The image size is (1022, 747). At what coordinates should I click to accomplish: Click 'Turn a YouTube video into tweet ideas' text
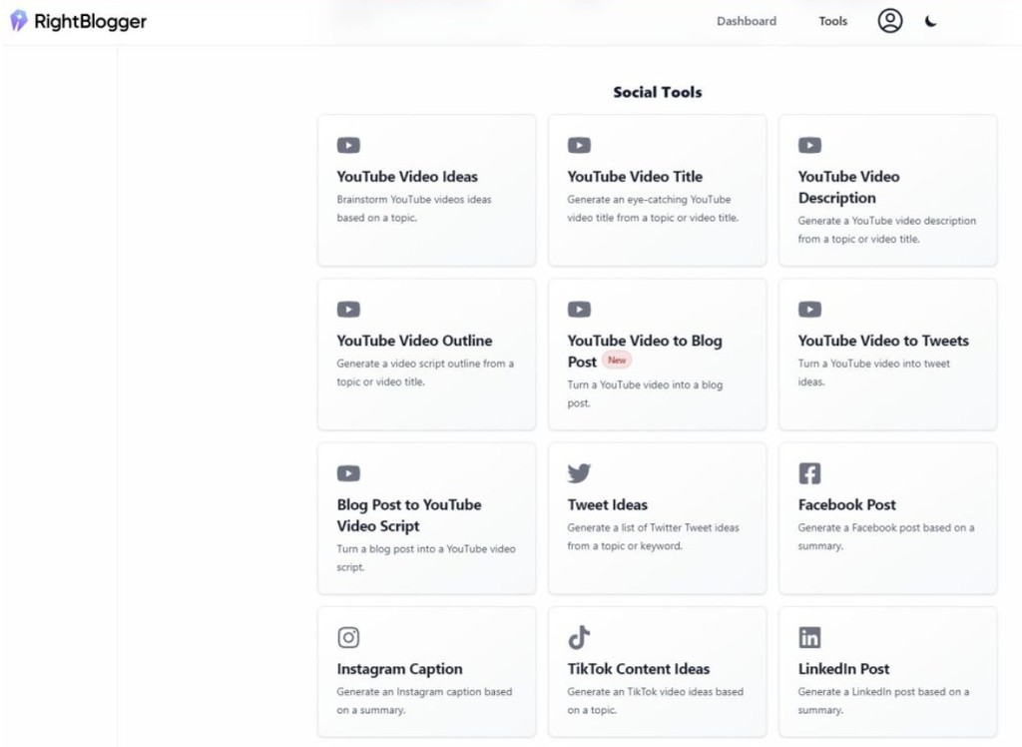[873, 373]
